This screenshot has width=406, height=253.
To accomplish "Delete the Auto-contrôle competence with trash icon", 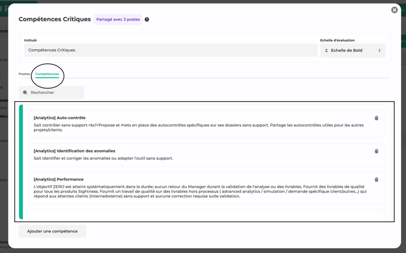I will click(x=376, y=118).
